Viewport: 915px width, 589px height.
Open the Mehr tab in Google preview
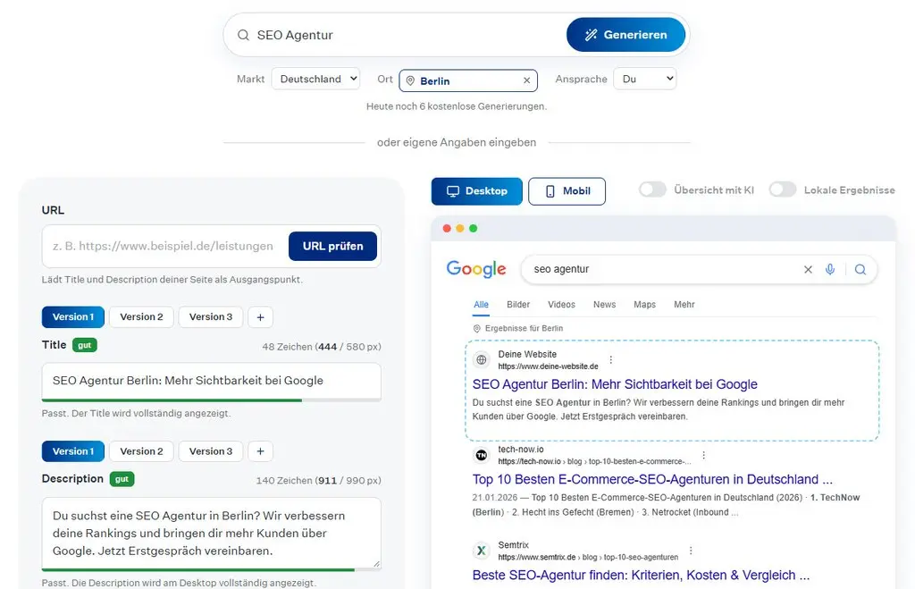(x=684, y=305)
